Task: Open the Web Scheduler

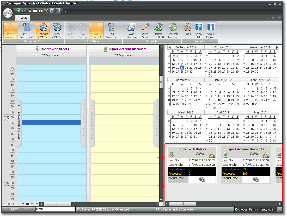Action: (x=131, y=30)
